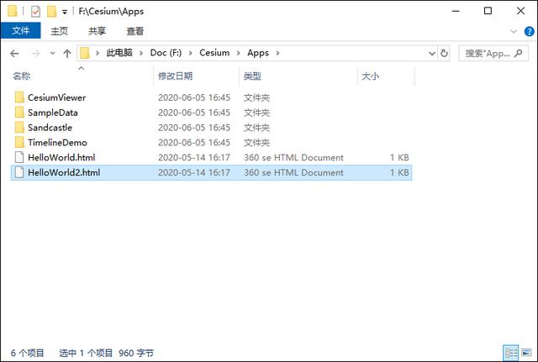This screenshot has height=362, width=538.
Task: Click Apps in the breadcrumb path
Action: tap(258, 53)
